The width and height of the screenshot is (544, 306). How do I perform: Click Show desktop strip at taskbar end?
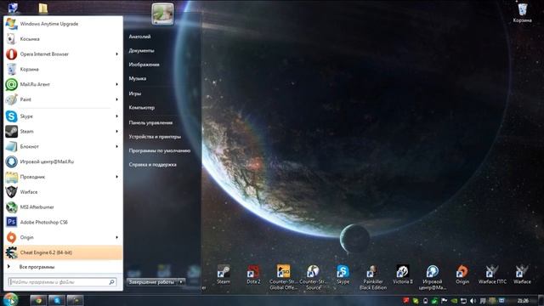point(541,301)
